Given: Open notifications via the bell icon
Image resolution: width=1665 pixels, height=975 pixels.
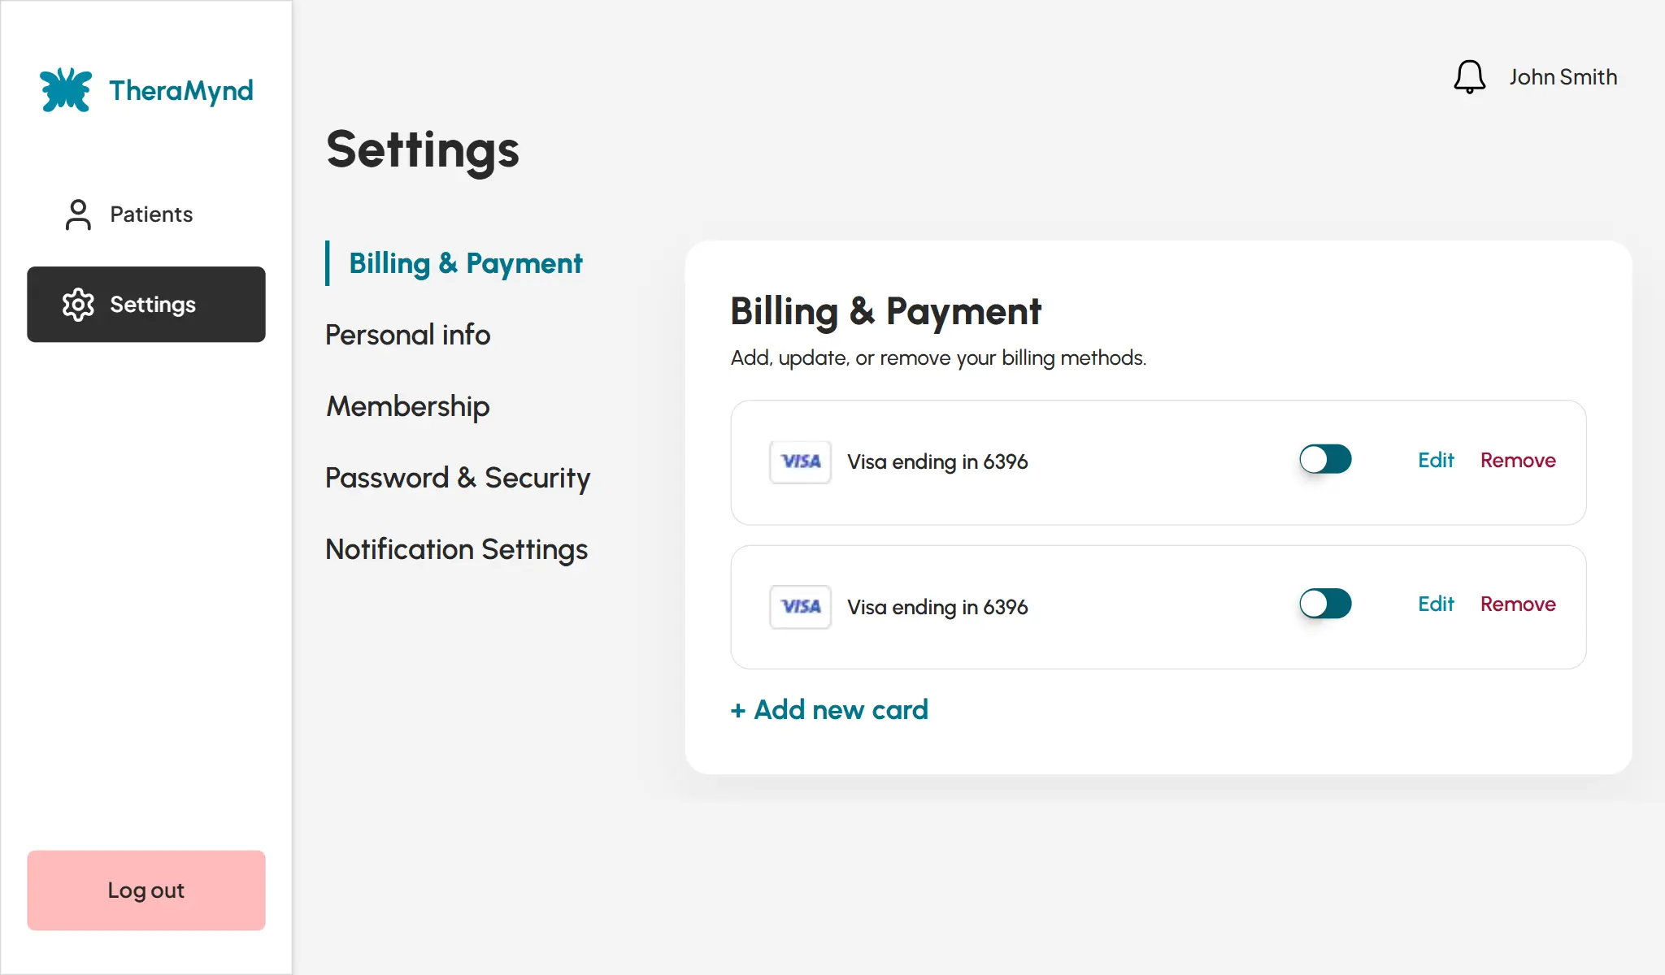Looking at the screenshot, I should tap(1469, 77).
